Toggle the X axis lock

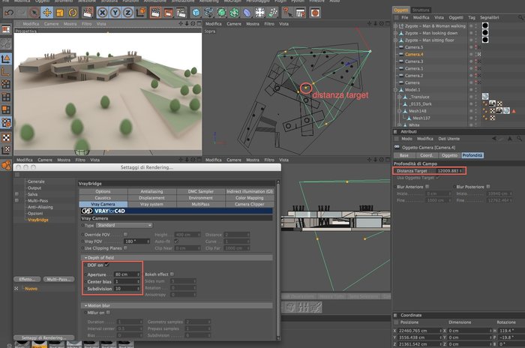[102, 13]
